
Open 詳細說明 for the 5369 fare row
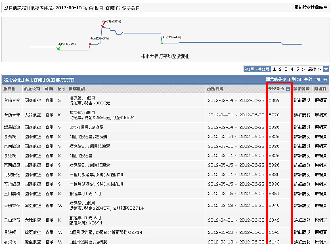(302, 100)
